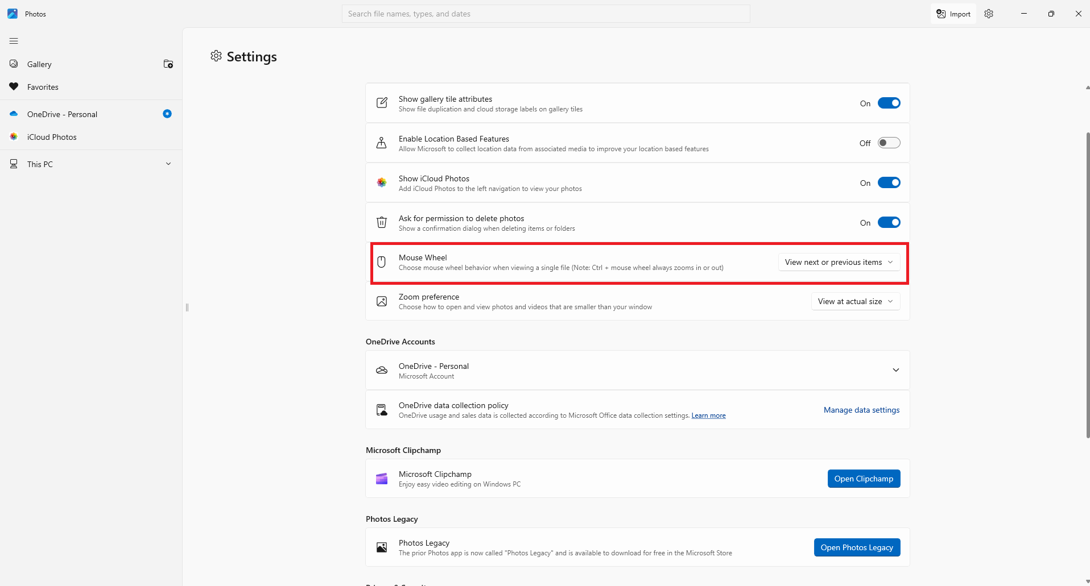
Task: Click the 'Microsoft Clipchamp' section heading
Action: (403, 450)
